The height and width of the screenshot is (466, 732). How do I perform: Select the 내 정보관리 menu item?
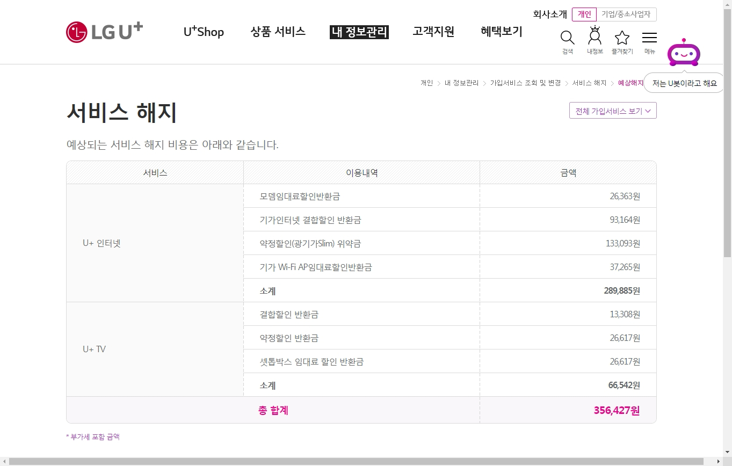[359, 32]
